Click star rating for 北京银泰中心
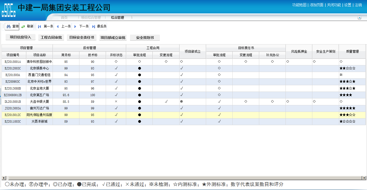The height and width of the screenshot is (190, 367). [x=347, y=68]
